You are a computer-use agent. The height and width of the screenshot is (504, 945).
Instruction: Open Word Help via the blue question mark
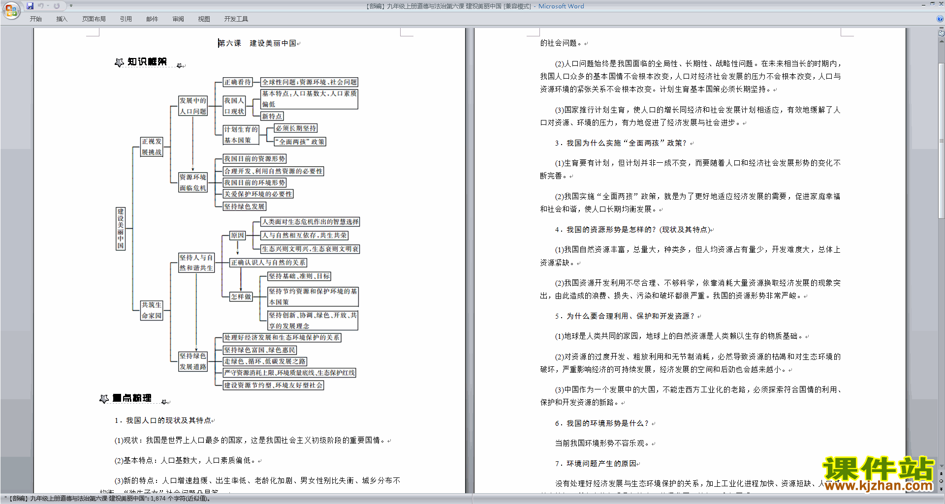click(x=940, y=19)
